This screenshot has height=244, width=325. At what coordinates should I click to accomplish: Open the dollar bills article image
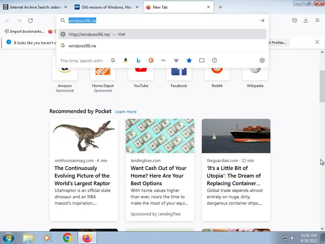coord(160,136)
